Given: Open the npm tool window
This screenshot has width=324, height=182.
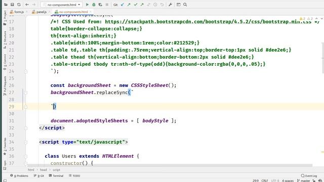Looking at the screenshot, I should 5,165.
